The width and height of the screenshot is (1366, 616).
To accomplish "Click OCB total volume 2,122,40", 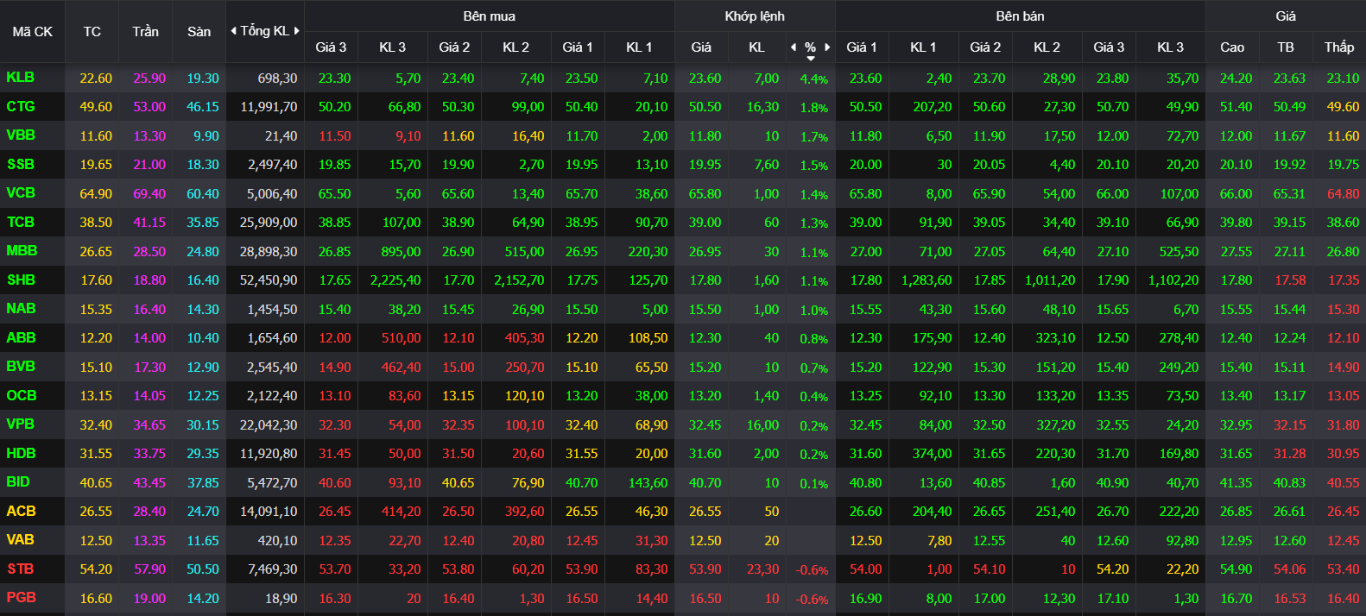I will 272,396.
